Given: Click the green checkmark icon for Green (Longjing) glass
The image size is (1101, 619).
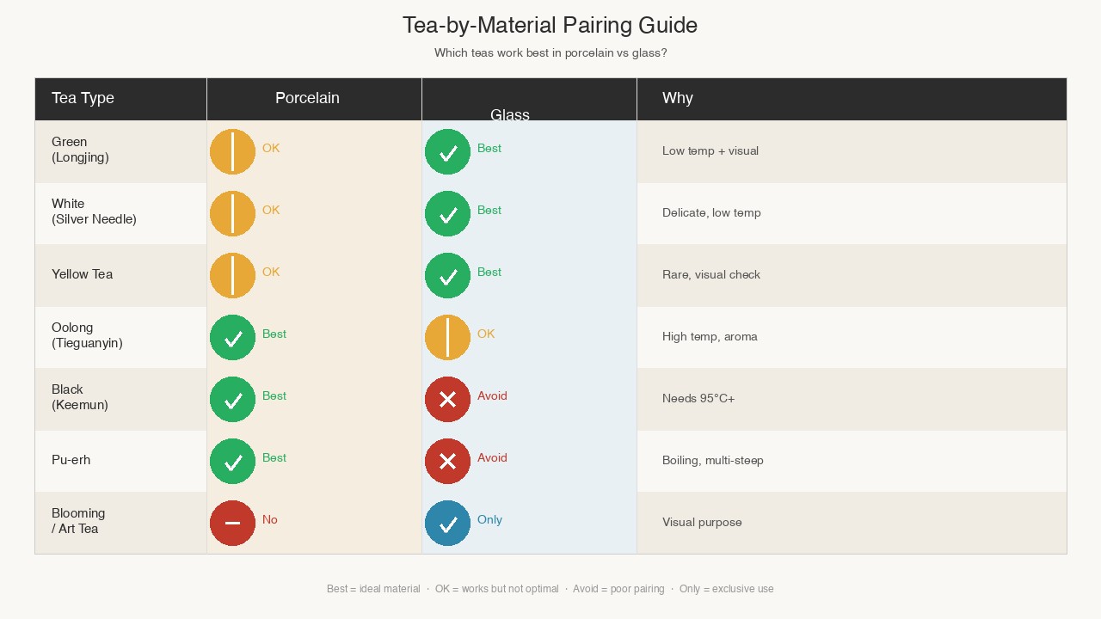Looking at the screenshot, I should (x=447, y=151).
